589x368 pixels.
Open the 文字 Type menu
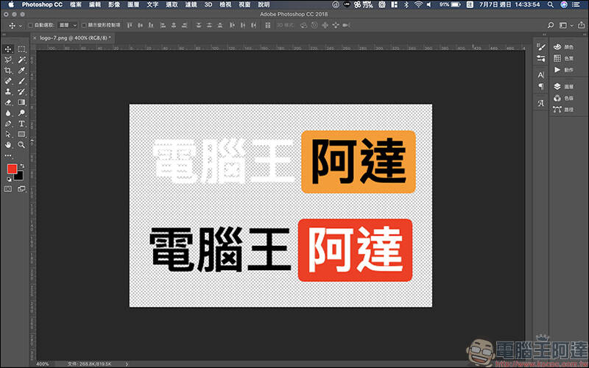152,4
